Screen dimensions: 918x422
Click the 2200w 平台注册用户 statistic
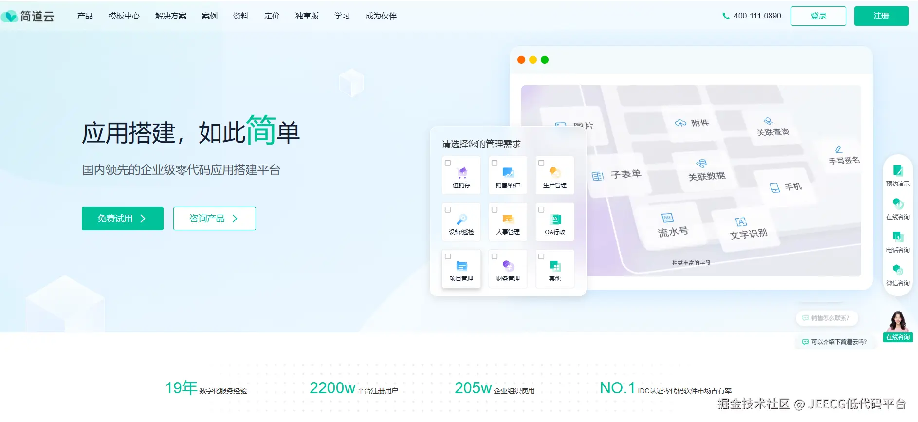click(x=354, y=388)
